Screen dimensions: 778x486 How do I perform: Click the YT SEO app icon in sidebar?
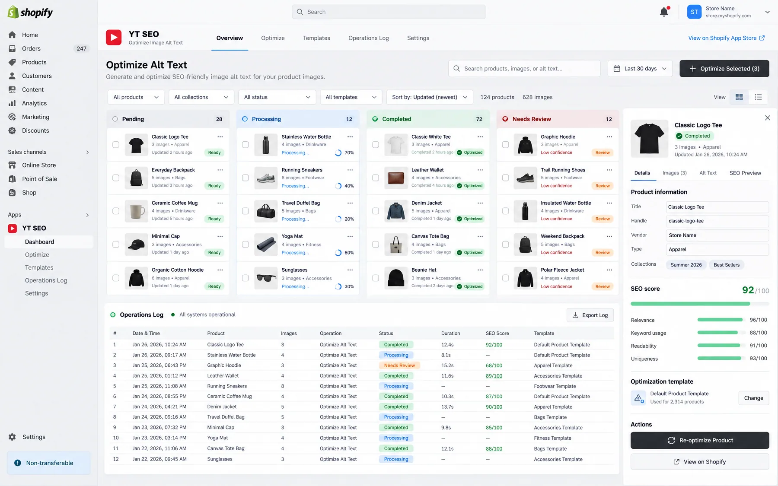13,228
